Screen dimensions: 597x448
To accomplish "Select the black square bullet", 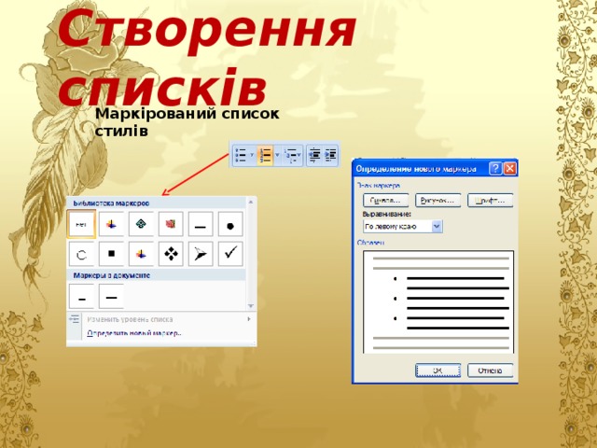I will (x=111, y=254).
